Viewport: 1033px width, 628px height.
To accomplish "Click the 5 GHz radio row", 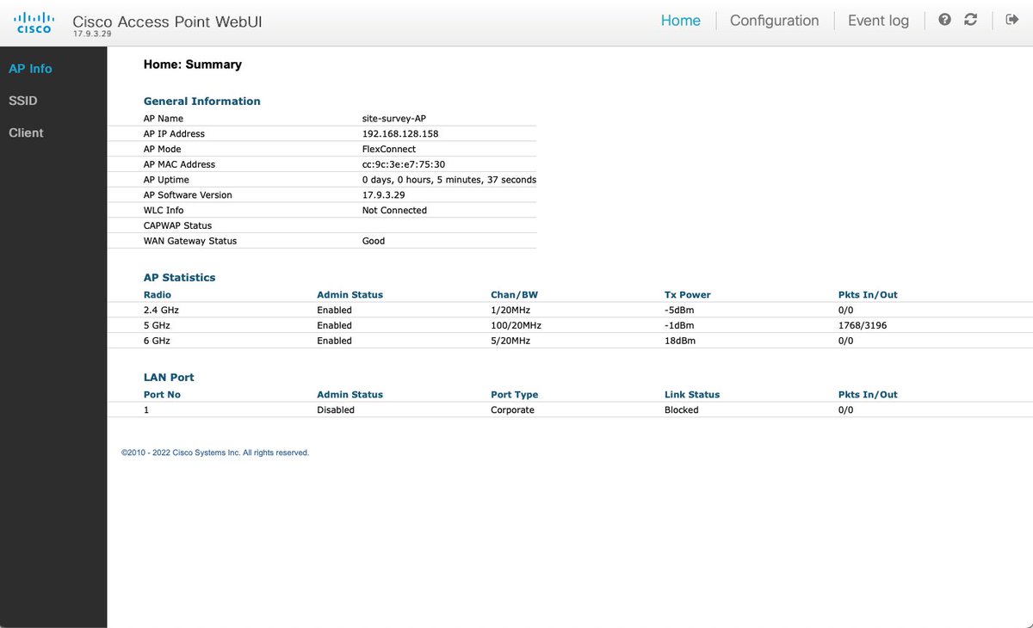I will pos(570,325).
